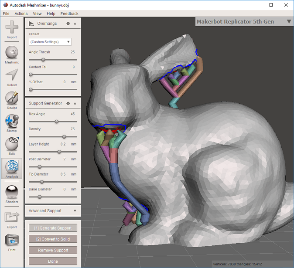Open the Actions menu
The width and height of the screenshot is (294, 268).
coord(21,14)
